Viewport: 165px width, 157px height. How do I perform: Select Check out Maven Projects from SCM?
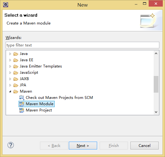59,98
